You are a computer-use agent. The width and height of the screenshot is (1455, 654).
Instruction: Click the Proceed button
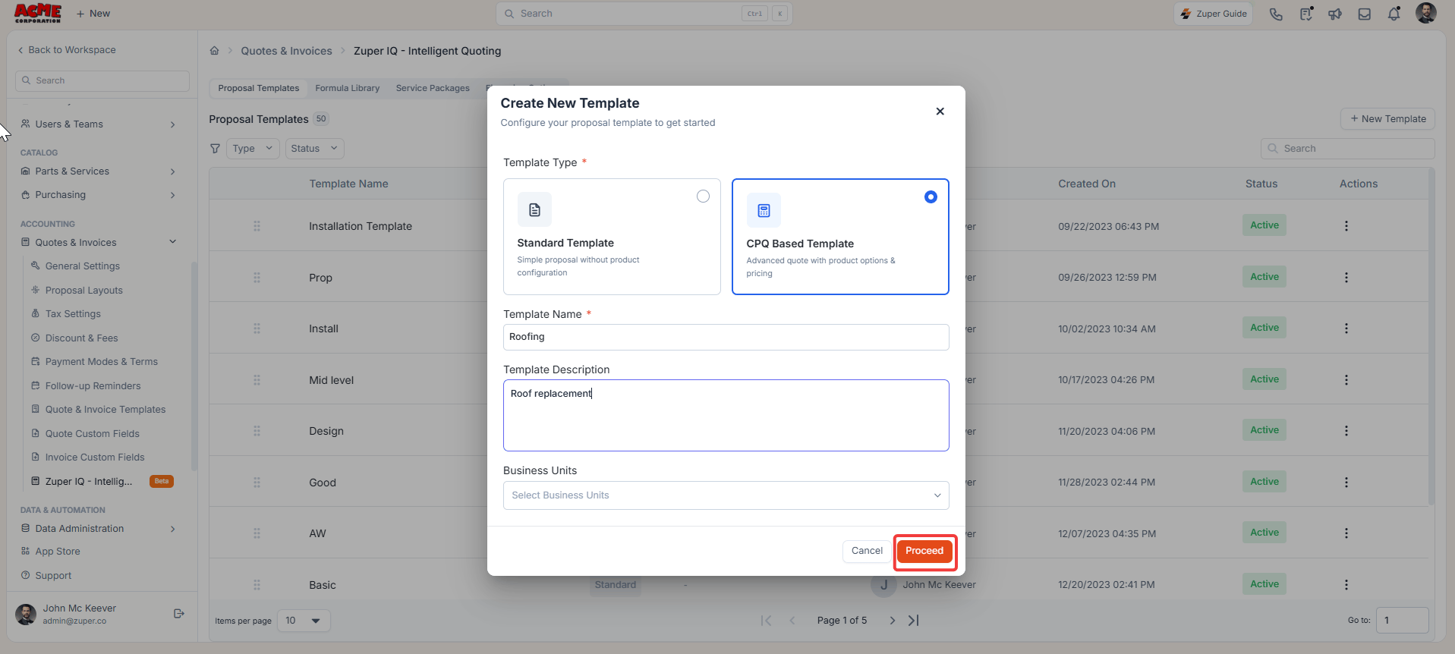click(x=924, y=552)
